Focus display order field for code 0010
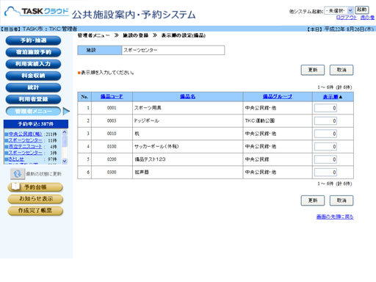Viewport: 376px width, 282px height. [325, 134]
